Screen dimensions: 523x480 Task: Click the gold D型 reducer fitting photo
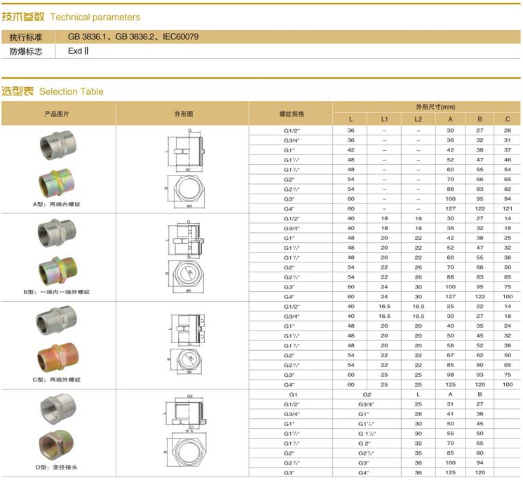point(57,447)
